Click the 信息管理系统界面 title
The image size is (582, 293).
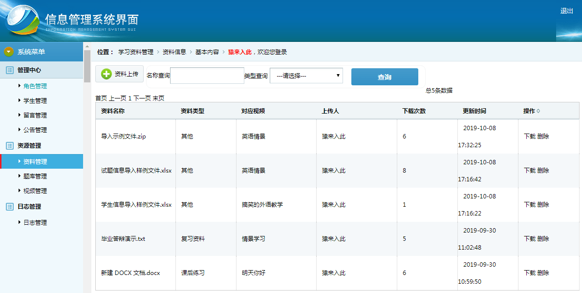92,19
